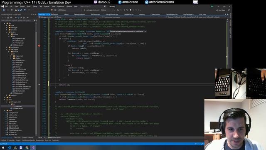
Task: Click Solution Explorer refresh icon
Action: pos(18,17)
